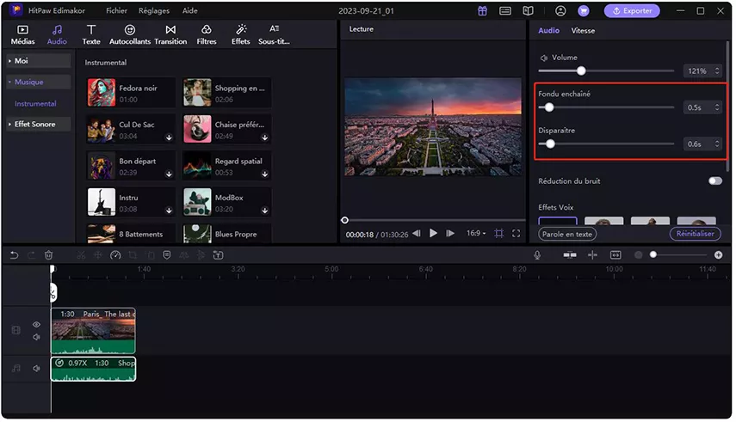
Task: Open the Effets panel
Action: (x=241, y=34)
